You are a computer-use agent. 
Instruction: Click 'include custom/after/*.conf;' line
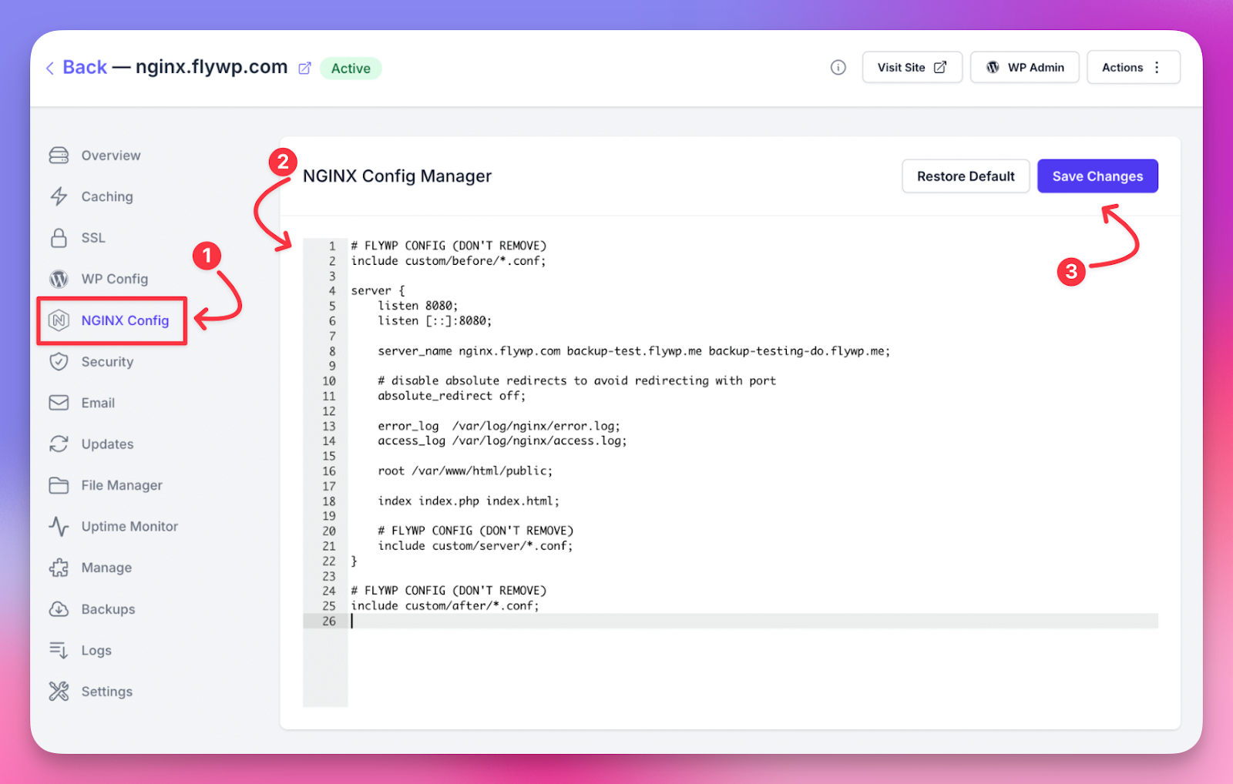pos(445,606)
